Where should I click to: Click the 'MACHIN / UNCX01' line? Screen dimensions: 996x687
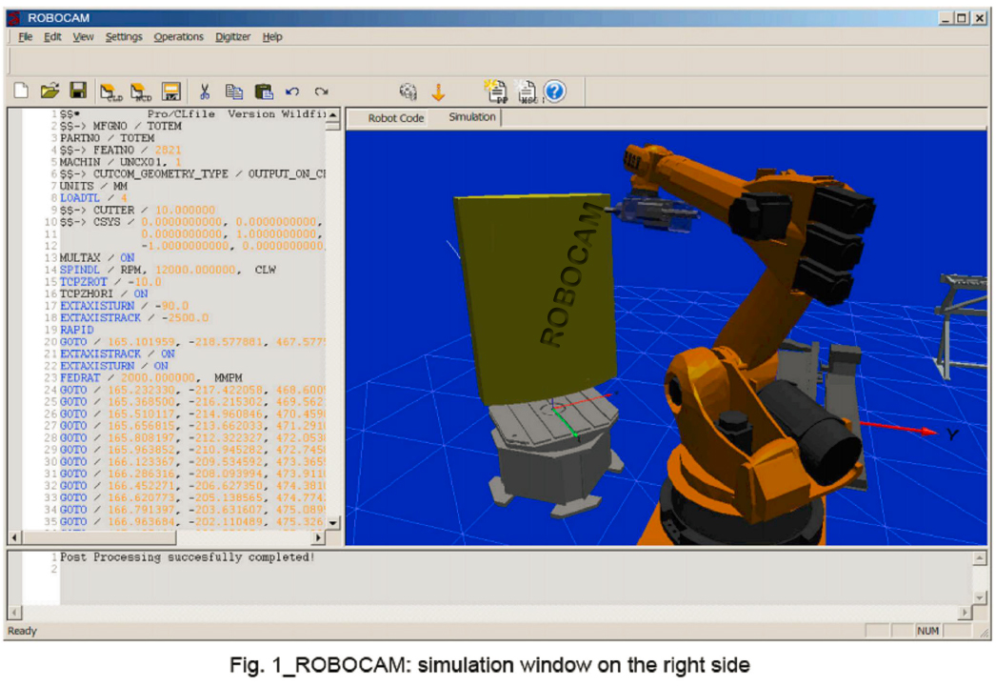point(121,162)
